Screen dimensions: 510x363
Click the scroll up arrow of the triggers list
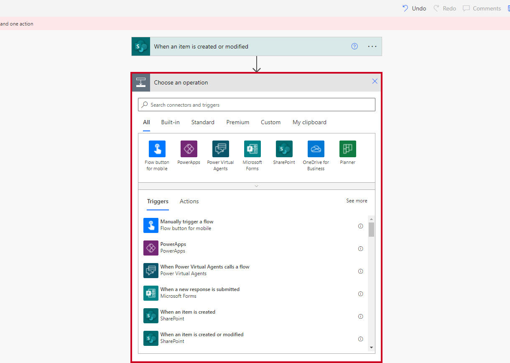coord(371,219)
